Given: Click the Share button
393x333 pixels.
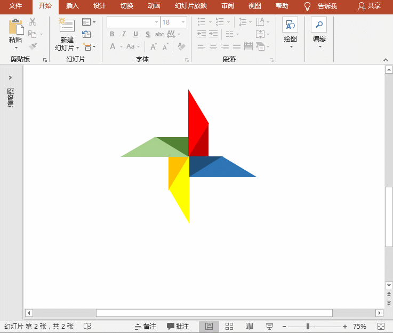Looking at the screenshot, I should tap(369, 6).
